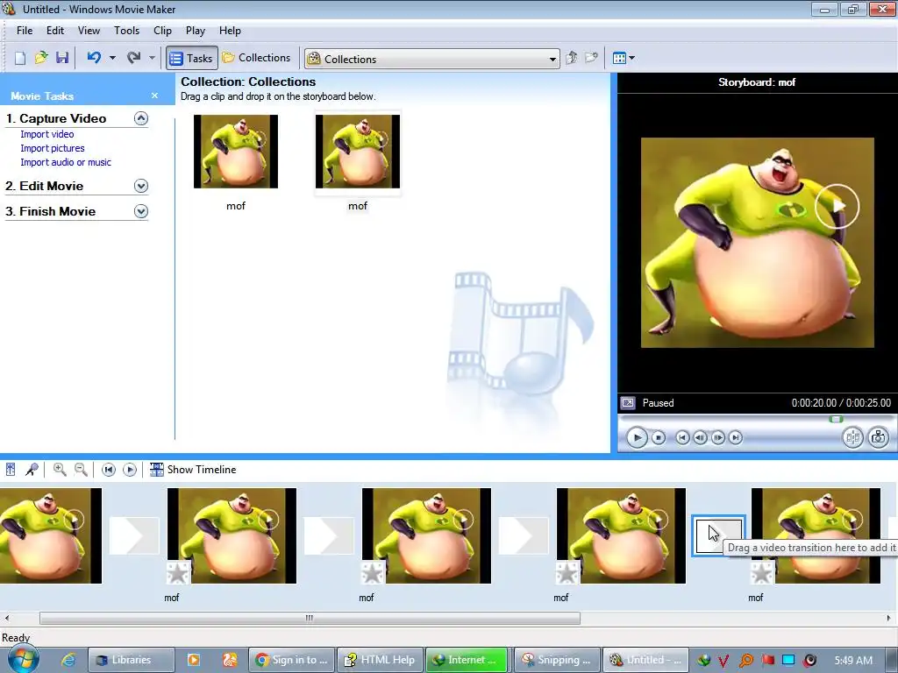Select the second mof clip in collection
The width and height of the screenshot is (898, 673).
pyautogui.click(x=358, y=151)
